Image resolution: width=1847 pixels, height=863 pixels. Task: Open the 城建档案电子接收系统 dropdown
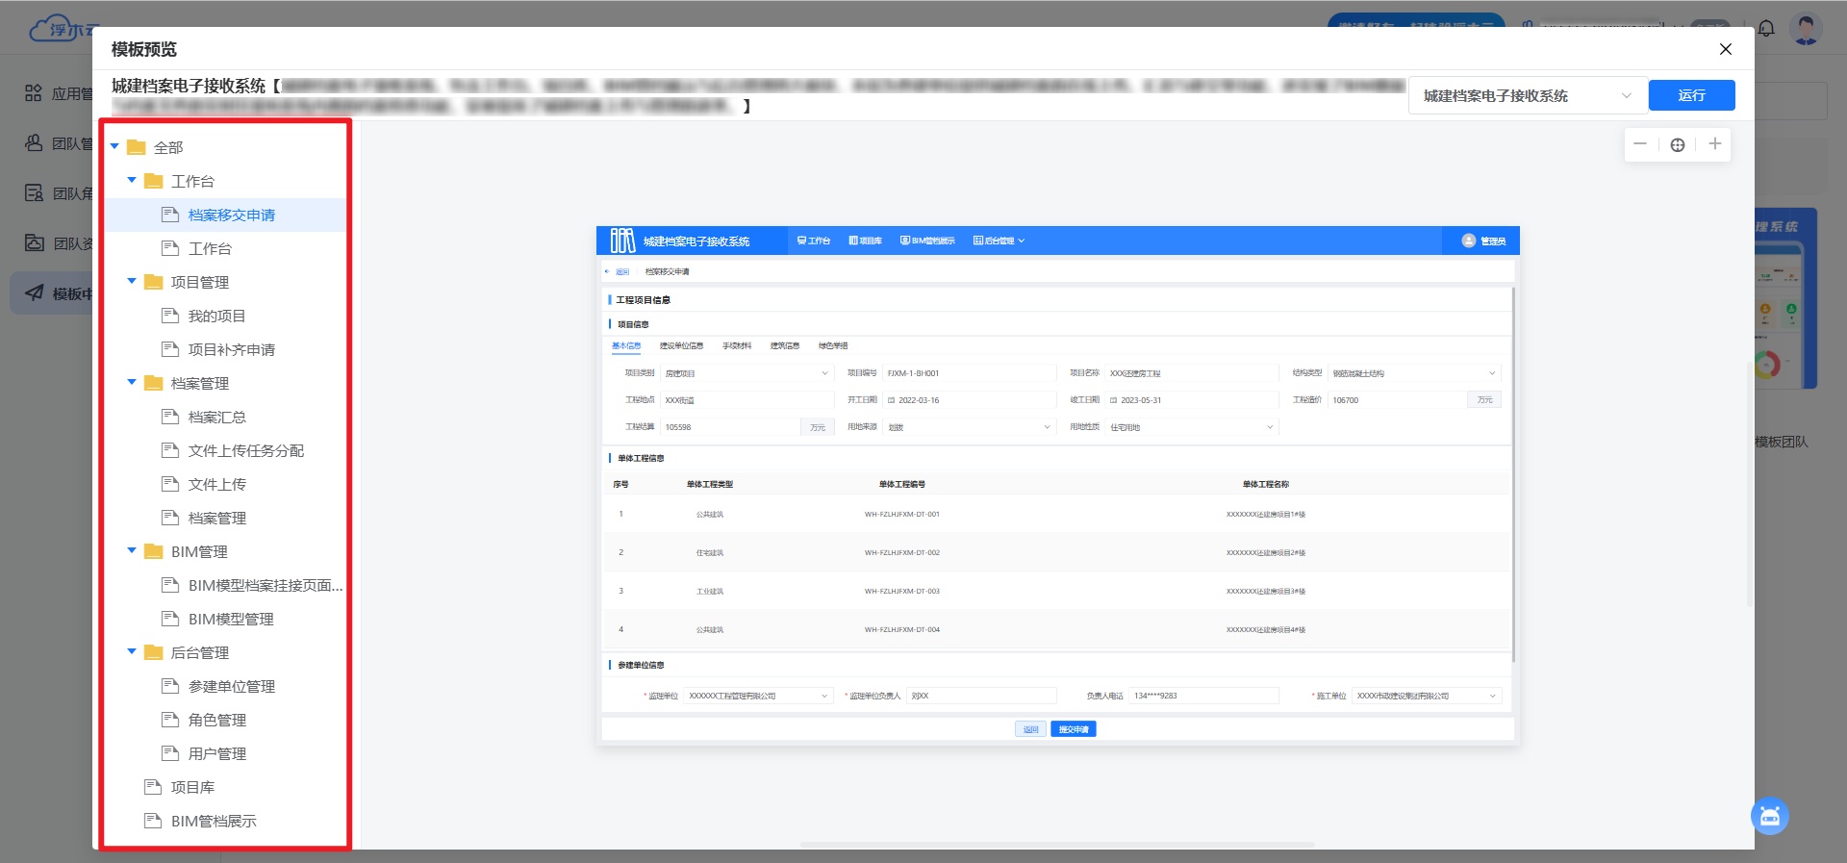point(1527,96)
